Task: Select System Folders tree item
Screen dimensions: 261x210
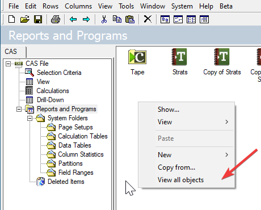Action: pyautogui.click(x=68, y=118)
